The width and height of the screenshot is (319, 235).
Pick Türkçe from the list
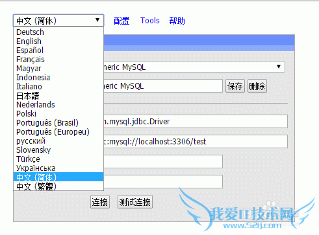point(58,159)
